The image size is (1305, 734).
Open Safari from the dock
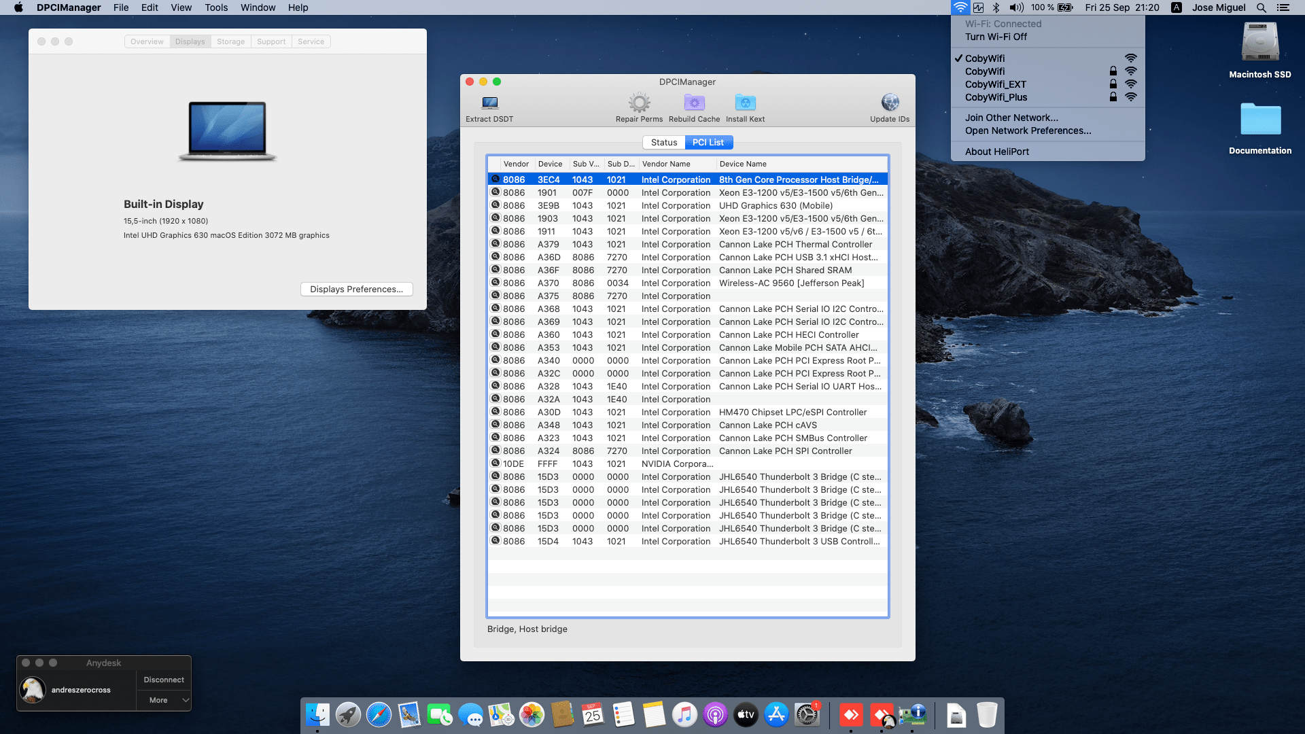click(379, 715)
